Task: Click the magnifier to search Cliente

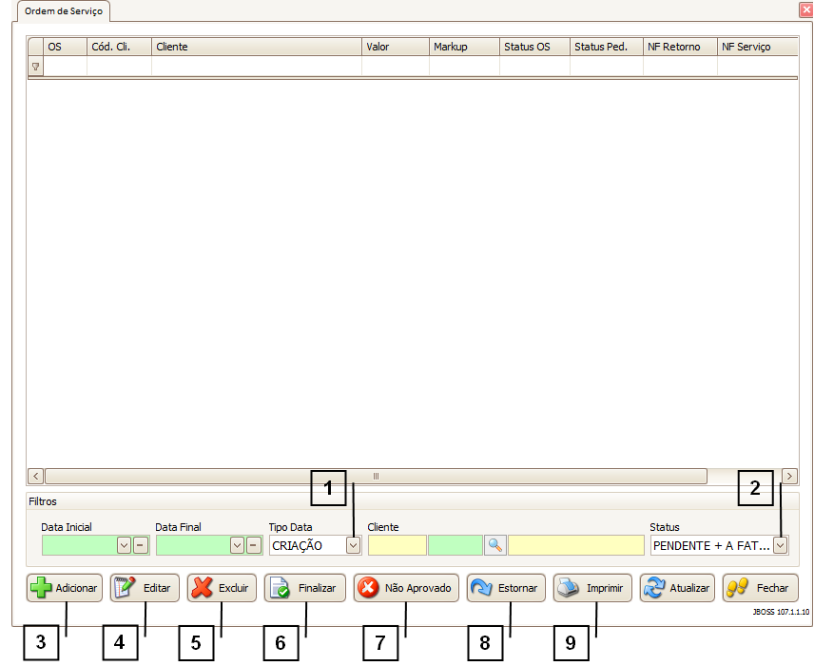Action: tap(494, 545)
